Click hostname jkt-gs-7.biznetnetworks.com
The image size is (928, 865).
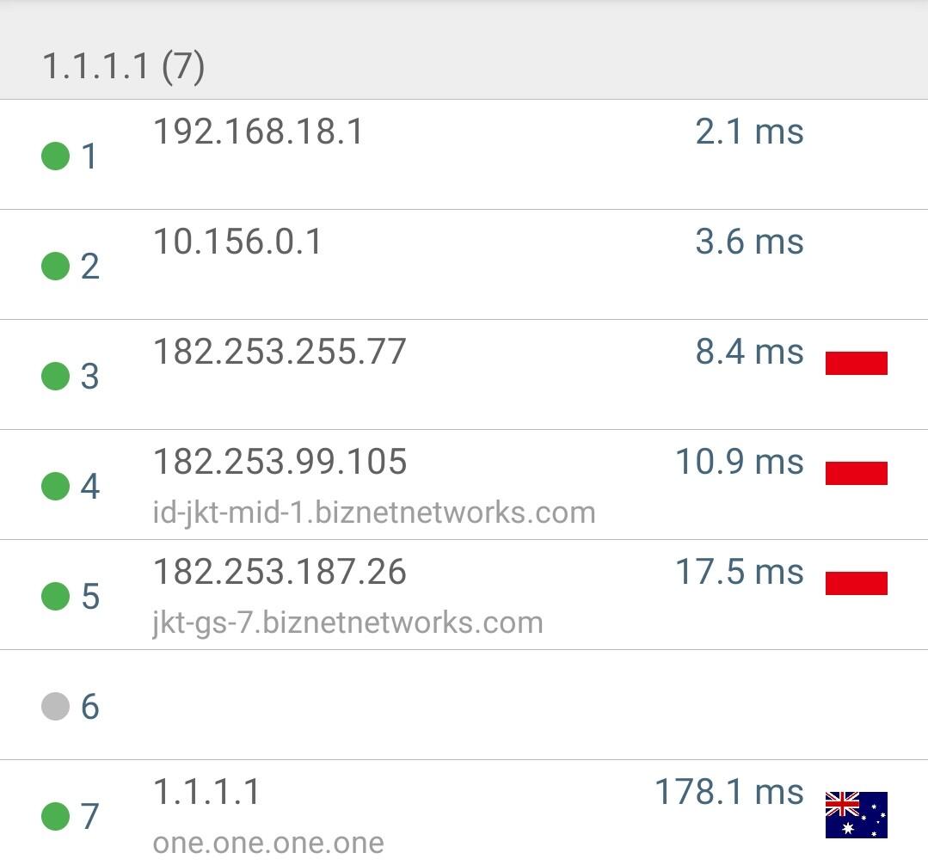click(347, 623)
